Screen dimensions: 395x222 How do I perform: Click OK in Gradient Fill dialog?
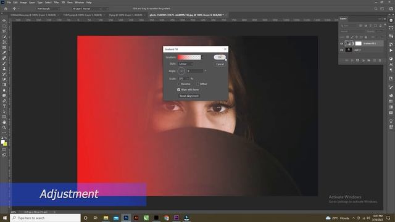pos(220,57)
